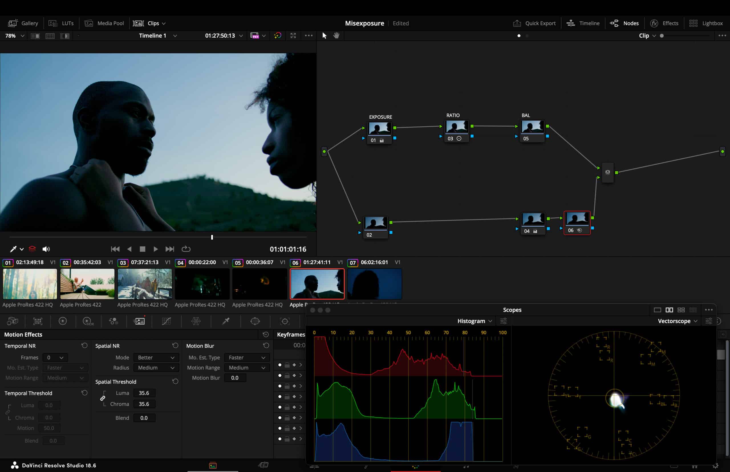Open the LUTs panel
The image size is (730, 472).
pos(61,23)
